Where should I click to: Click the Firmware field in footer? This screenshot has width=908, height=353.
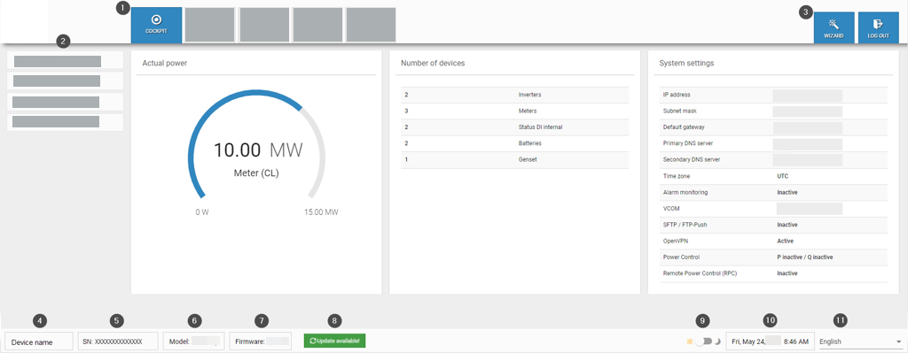(x=260, y=341)
